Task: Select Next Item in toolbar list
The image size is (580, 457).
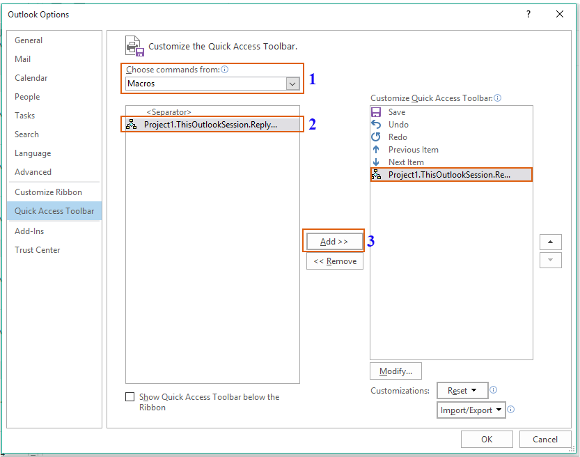Action: pos(406,162)
